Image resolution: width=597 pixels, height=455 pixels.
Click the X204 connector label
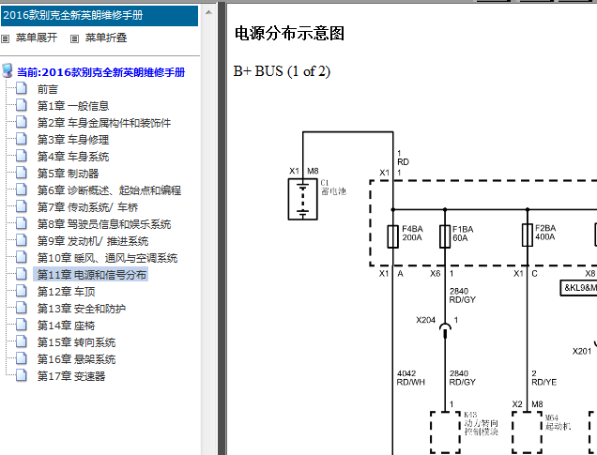click(x=425, y=320)
